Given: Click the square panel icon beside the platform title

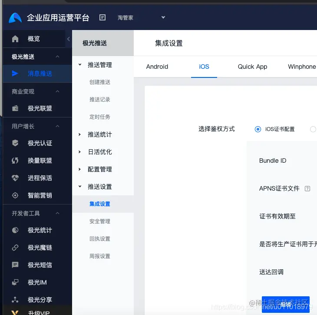Looking at the screenshot, I should (102, 17).
